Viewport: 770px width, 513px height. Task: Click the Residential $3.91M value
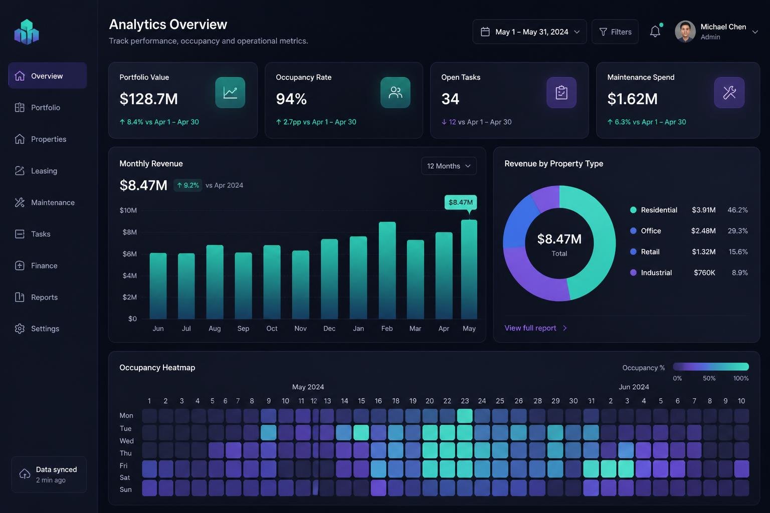[x=704, y=210]
